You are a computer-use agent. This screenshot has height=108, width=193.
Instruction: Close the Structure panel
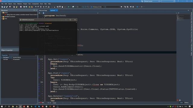[36, 10]
